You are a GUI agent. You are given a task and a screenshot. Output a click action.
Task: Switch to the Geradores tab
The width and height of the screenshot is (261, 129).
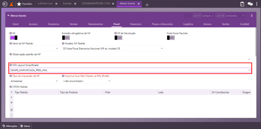(x=54, y=24)
